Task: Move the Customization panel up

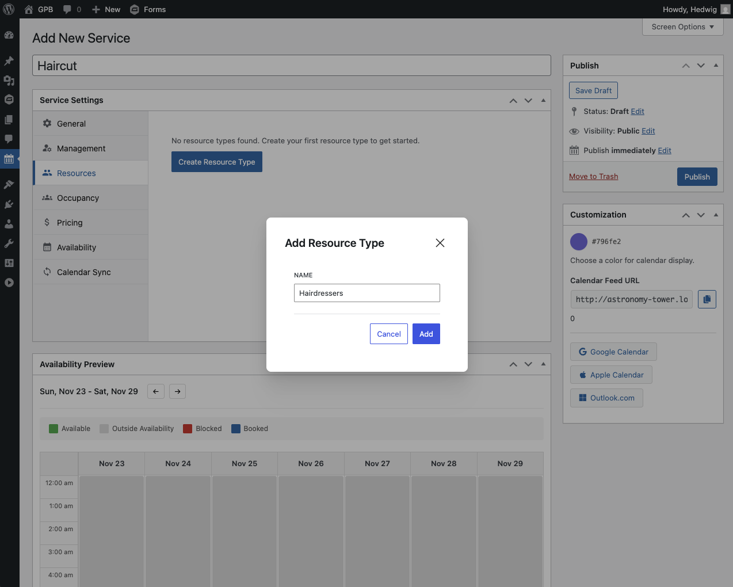Action: 686,215
